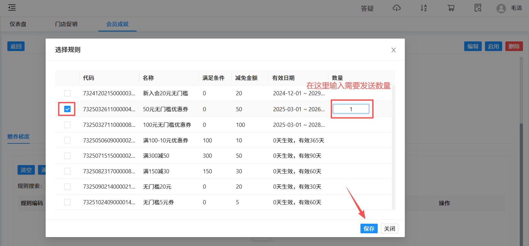Switch to the 会员成就 tab
Image resolution: width=529 pixels, height=246 pixels.
coord(117,24)
